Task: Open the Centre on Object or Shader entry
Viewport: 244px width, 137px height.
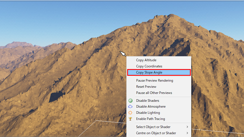Action: tap(156, 133)
